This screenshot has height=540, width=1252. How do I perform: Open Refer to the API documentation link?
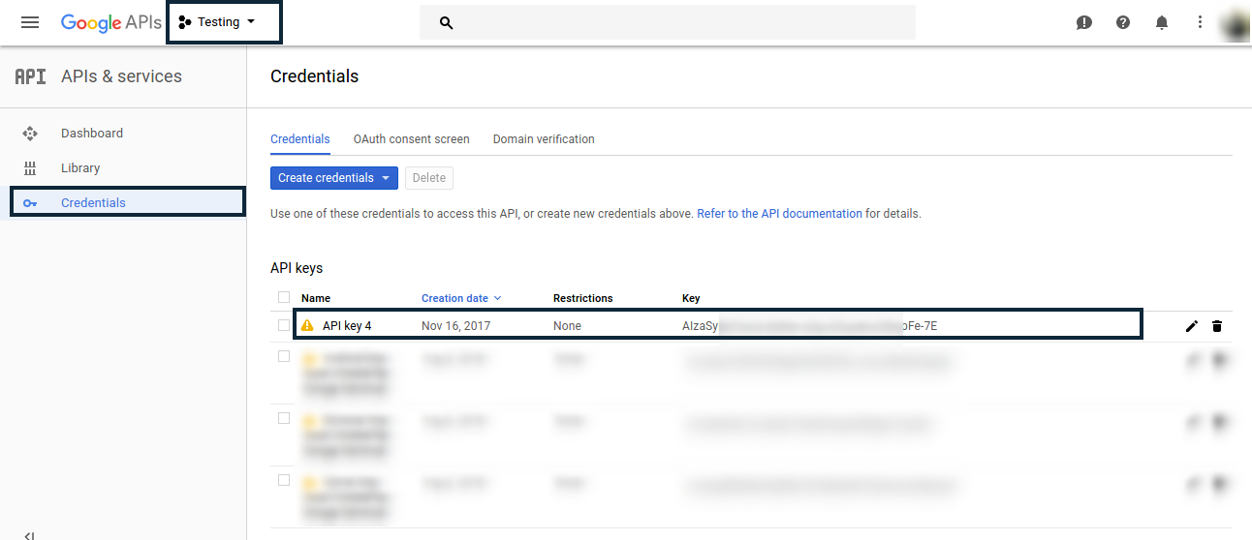coord(779,214)
